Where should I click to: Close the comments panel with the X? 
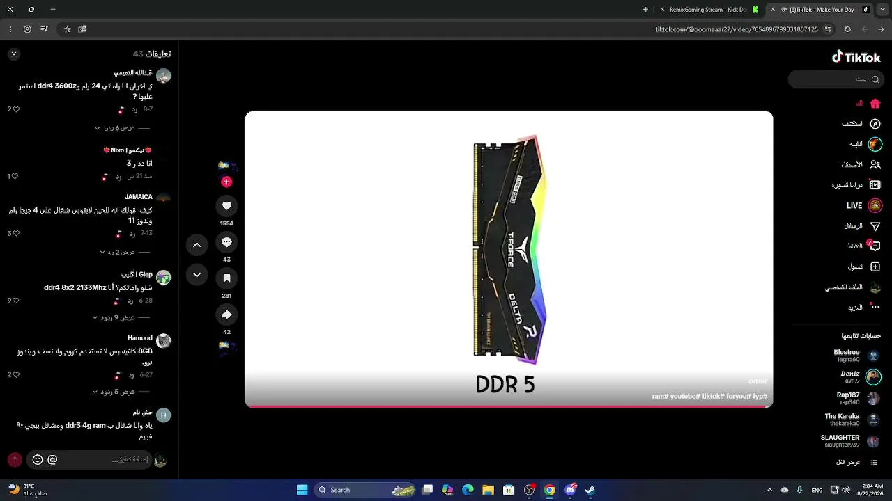(x=14, y=54)
